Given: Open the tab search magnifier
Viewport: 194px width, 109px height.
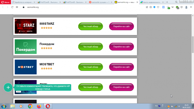Looking at the screenshot, I should [x=176, y=2].
